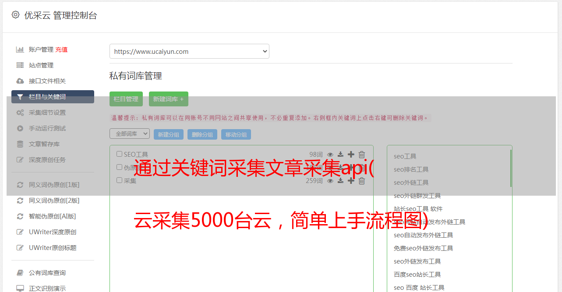562x292 pixels.
Task: View the 采集 library via eye icon
Action: pos(330,181)
